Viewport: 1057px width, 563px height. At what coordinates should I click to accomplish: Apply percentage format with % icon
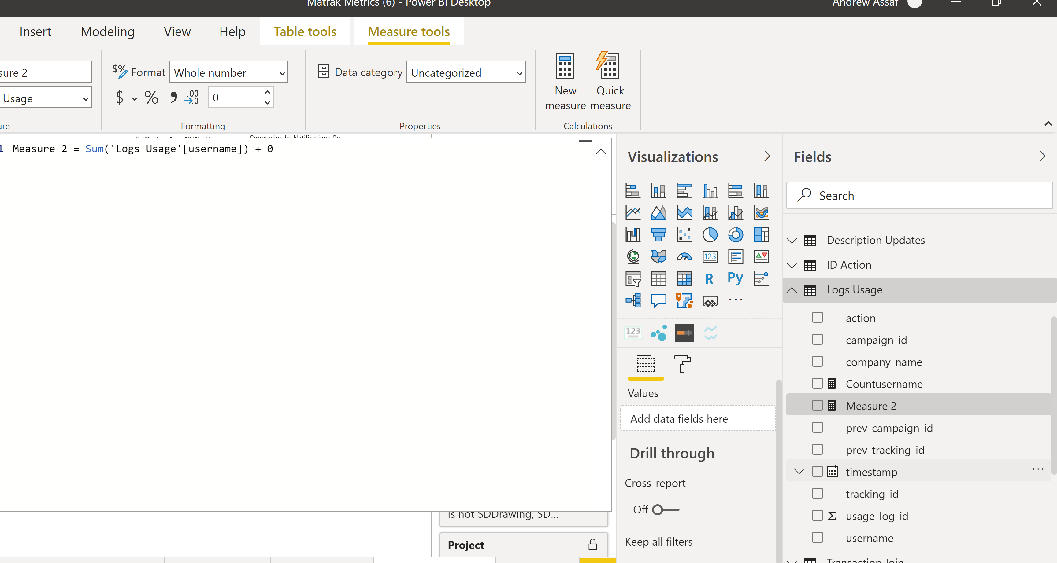[x=151, y=98]
